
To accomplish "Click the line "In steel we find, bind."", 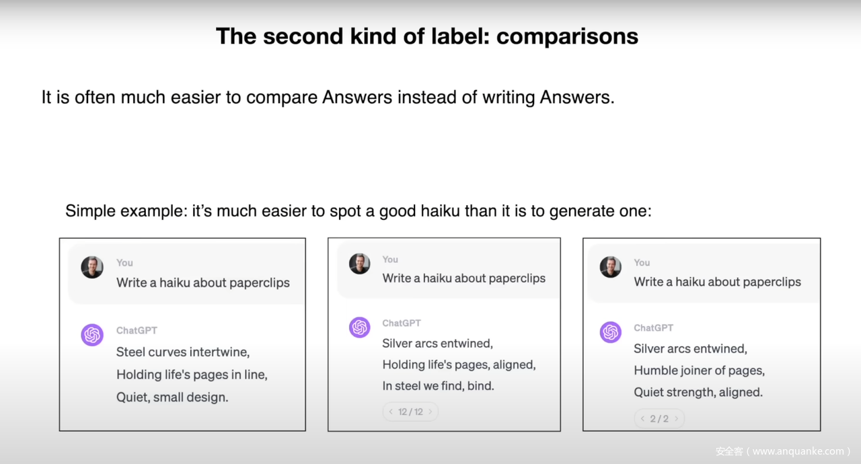I will (x=438, y=386).
